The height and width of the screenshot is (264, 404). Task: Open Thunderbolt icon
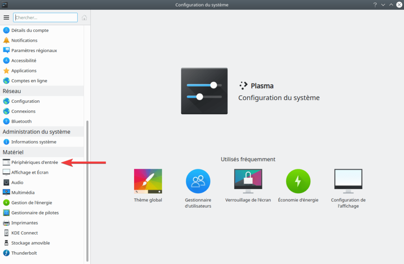(x=6, y=253)
